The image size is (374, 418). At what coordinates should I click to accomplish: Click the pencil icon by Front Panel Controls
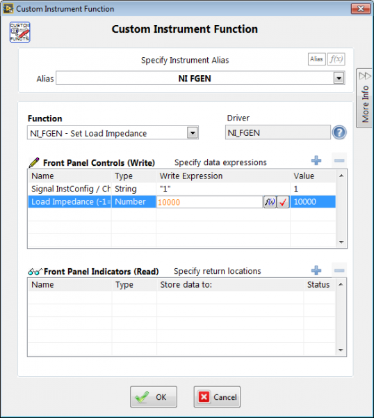pyautogui.click(x=34, y=162)
